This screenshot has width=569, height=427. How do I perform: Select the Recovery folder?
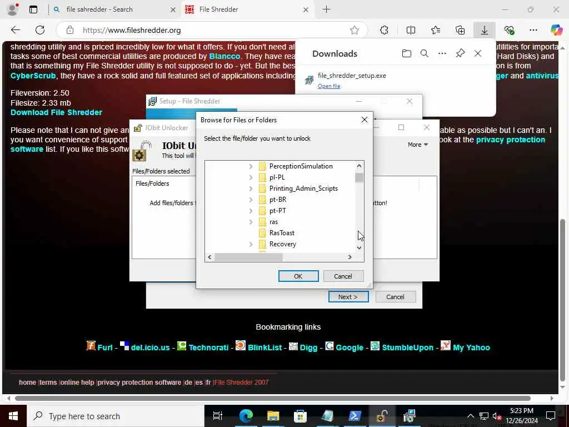pyautogui.click(x=282, y=245)
